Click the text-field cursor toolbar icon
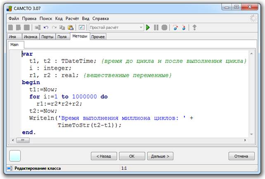Image resolution: width=265 pixels, height=179 pixels. (x=38, y=27)
